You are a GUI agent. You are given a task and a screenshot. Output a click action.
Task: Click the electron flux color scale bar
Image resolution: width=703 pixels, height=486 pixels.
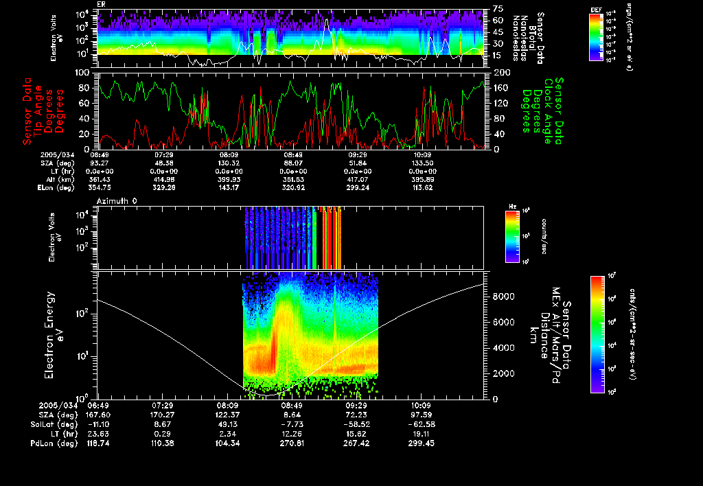[x=597, y=334]
